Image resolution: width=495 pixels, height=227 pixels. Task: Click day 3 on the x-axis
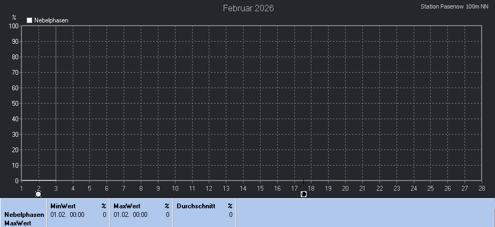pos(56,188)
